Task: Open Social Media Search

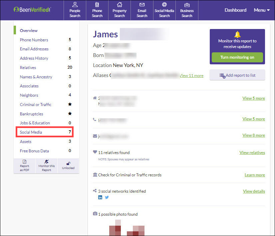Action: 164,10
